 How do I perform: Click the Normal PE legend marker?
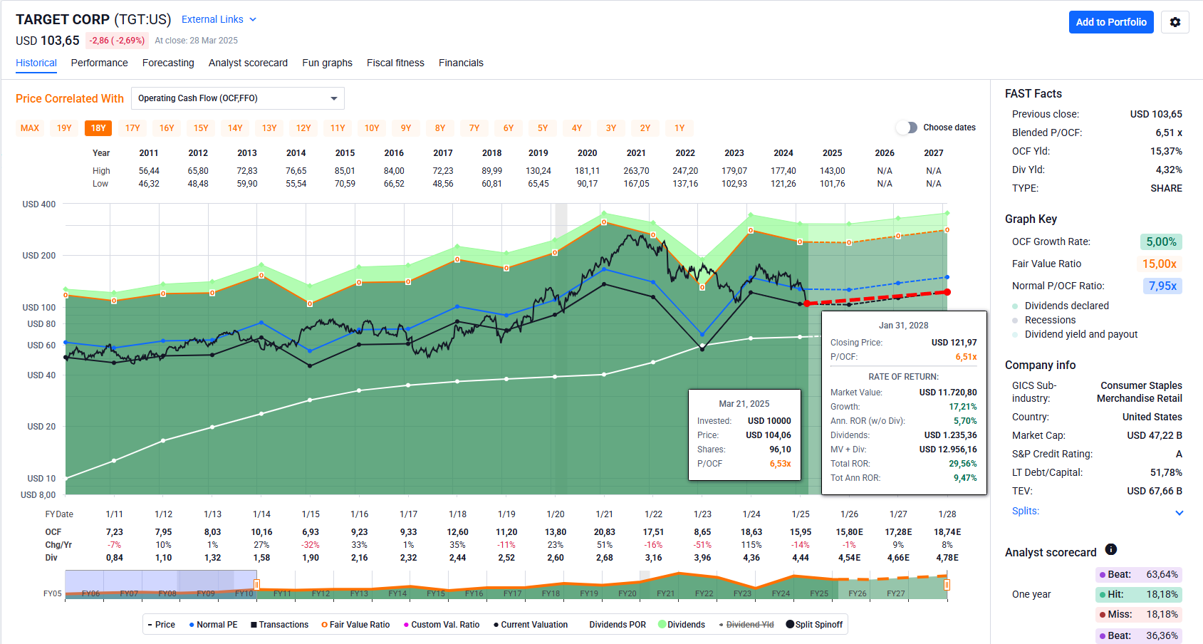click(x=192, y=625)
